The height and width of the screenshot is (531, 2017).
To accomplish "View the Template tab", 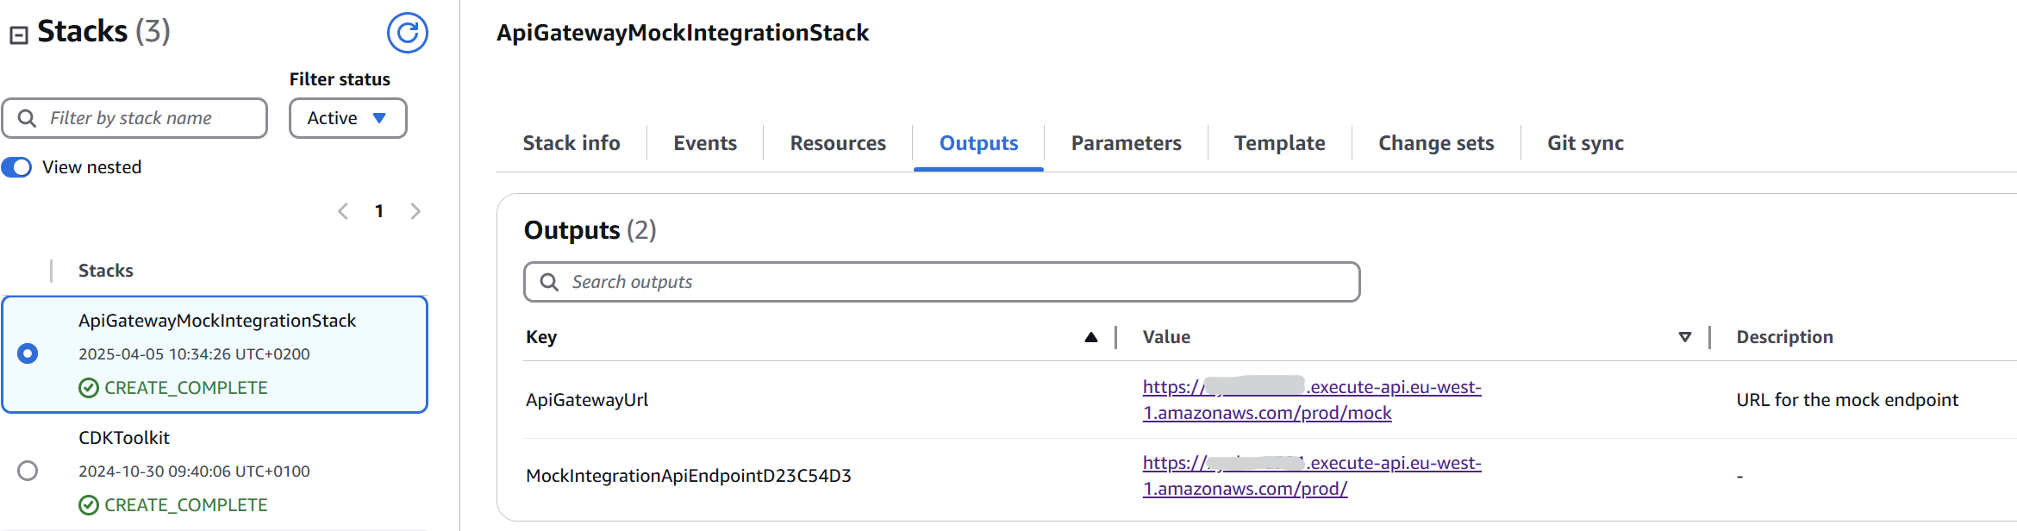I will (x=1279, y=143).
